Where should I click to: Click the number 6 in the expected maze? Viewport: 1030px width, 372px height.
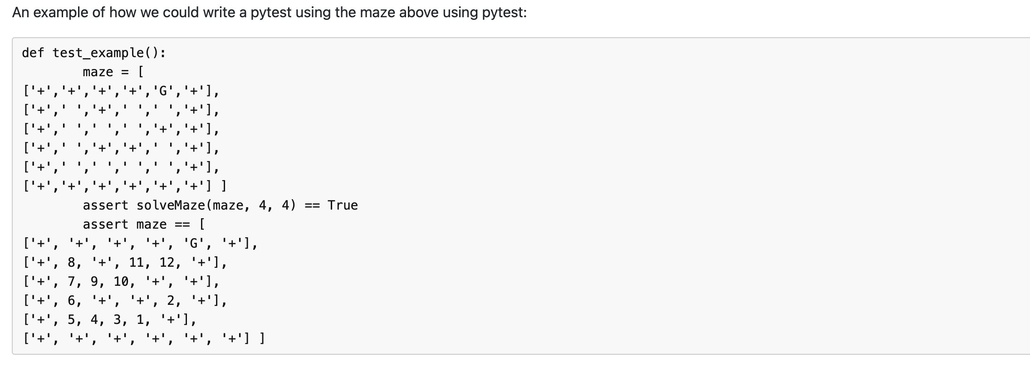[x=72, y=301]
